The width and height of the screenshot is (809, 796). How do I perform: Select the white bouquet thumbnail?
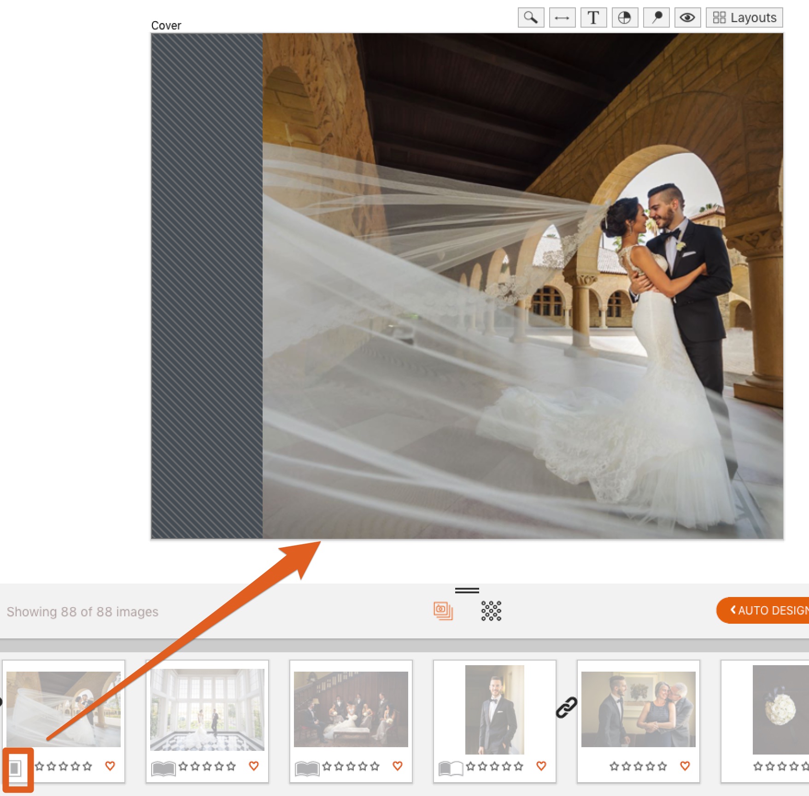(x=780, y=709)
